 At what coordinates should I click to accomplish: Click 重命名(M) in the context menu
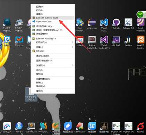coord(53,86)
